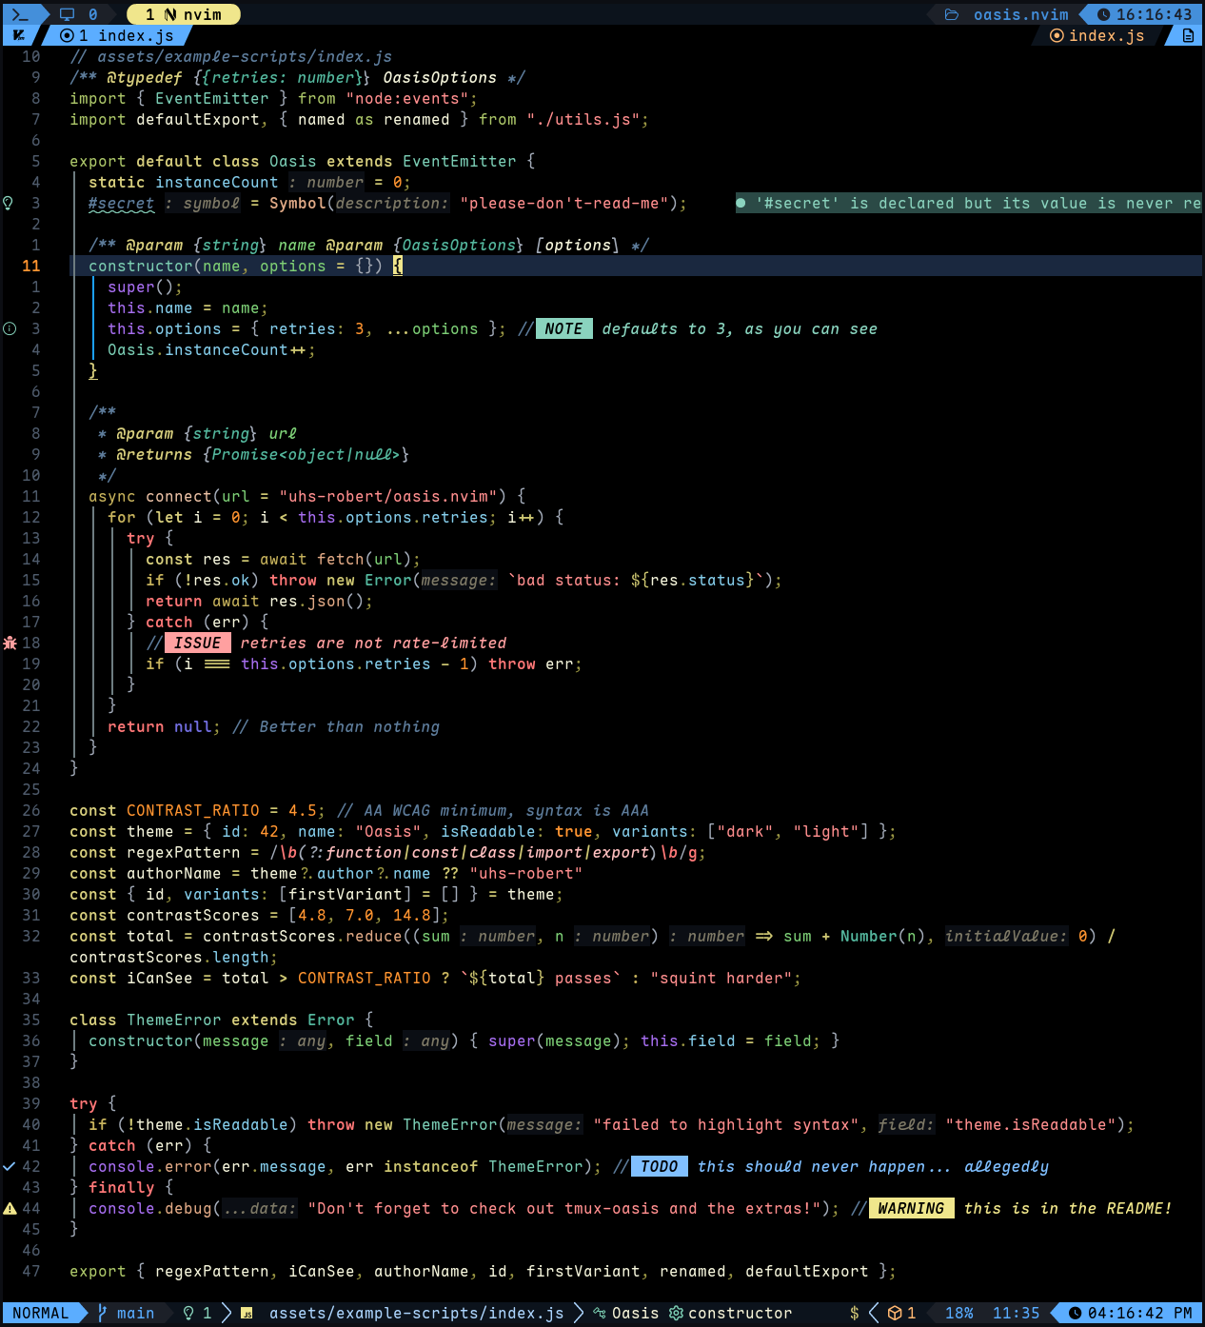Viewport: 1205px width, 1327px height.
Task: Click the bug icon beside line 18
Action: click(x=10, y=643)
